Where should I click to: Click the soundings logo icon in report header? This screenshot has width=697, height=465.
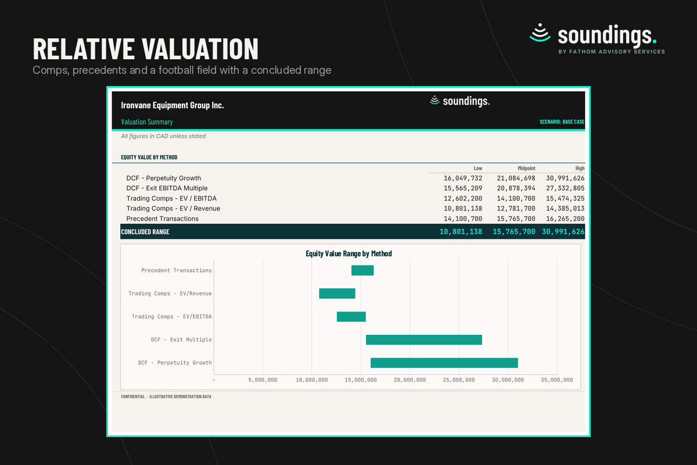pyautogui.click(x=434, y=101)
